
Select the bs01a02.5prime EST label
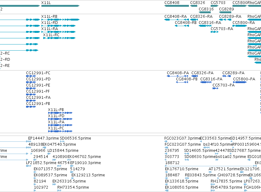click(231, 157)
